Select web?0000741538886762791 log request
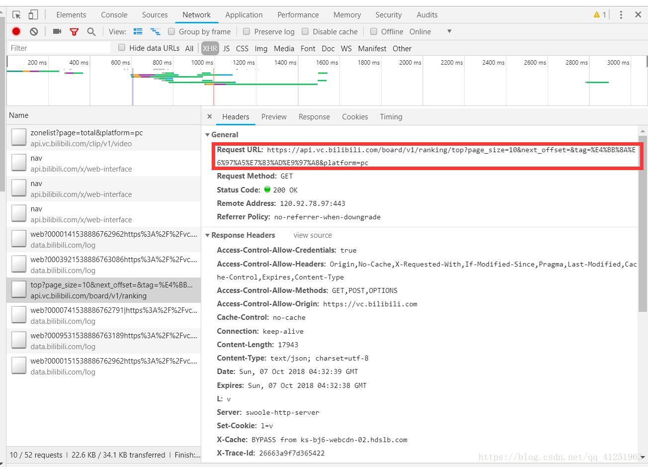This screenshot has height=467, width=648. tap(103, 315)
